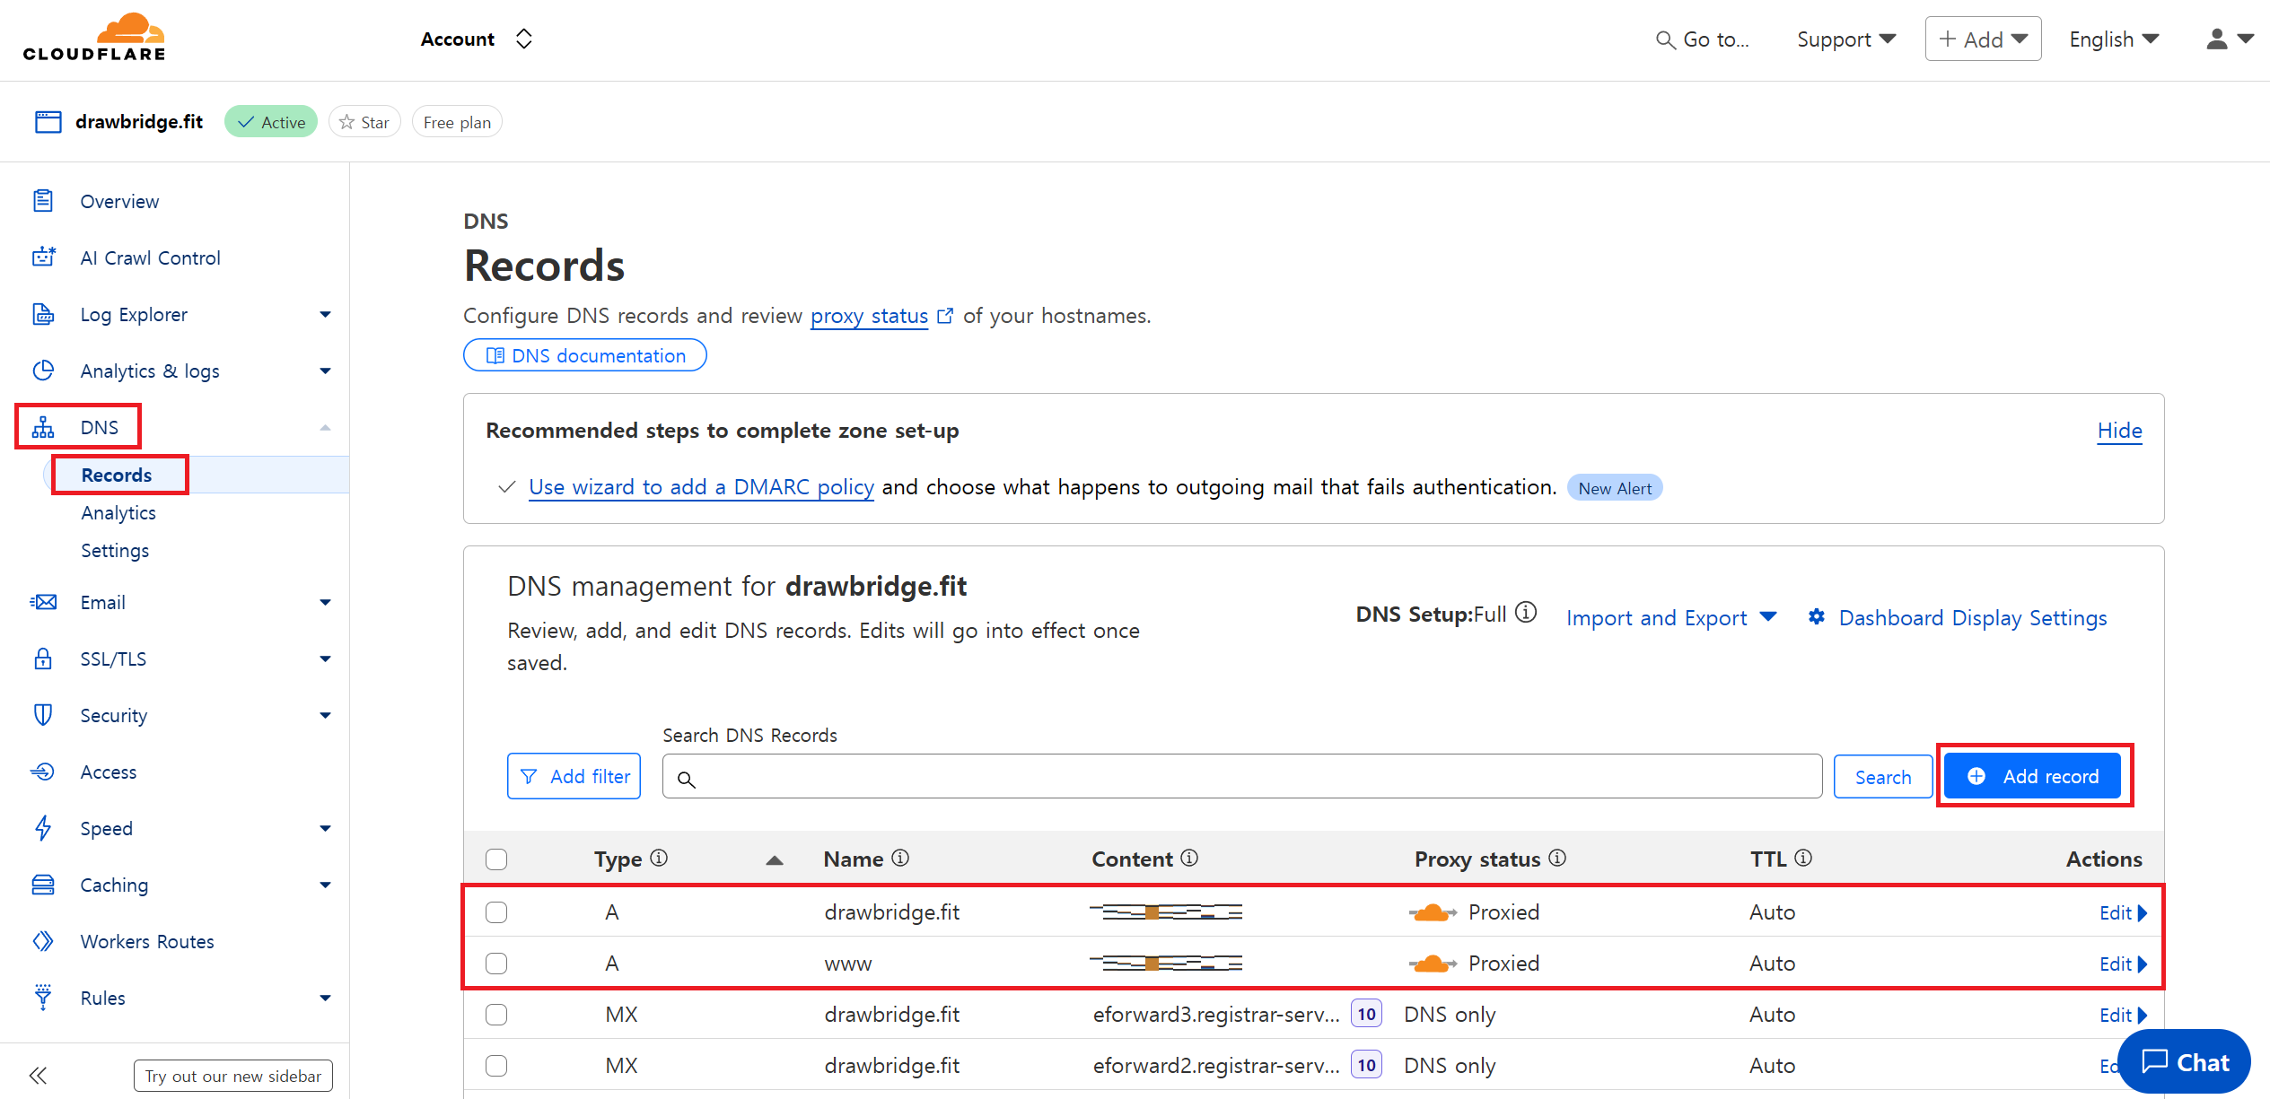Click the Search DNS Records field
The width and height of the screenshot is (2270, 1099).
[x=1241, y=777]
